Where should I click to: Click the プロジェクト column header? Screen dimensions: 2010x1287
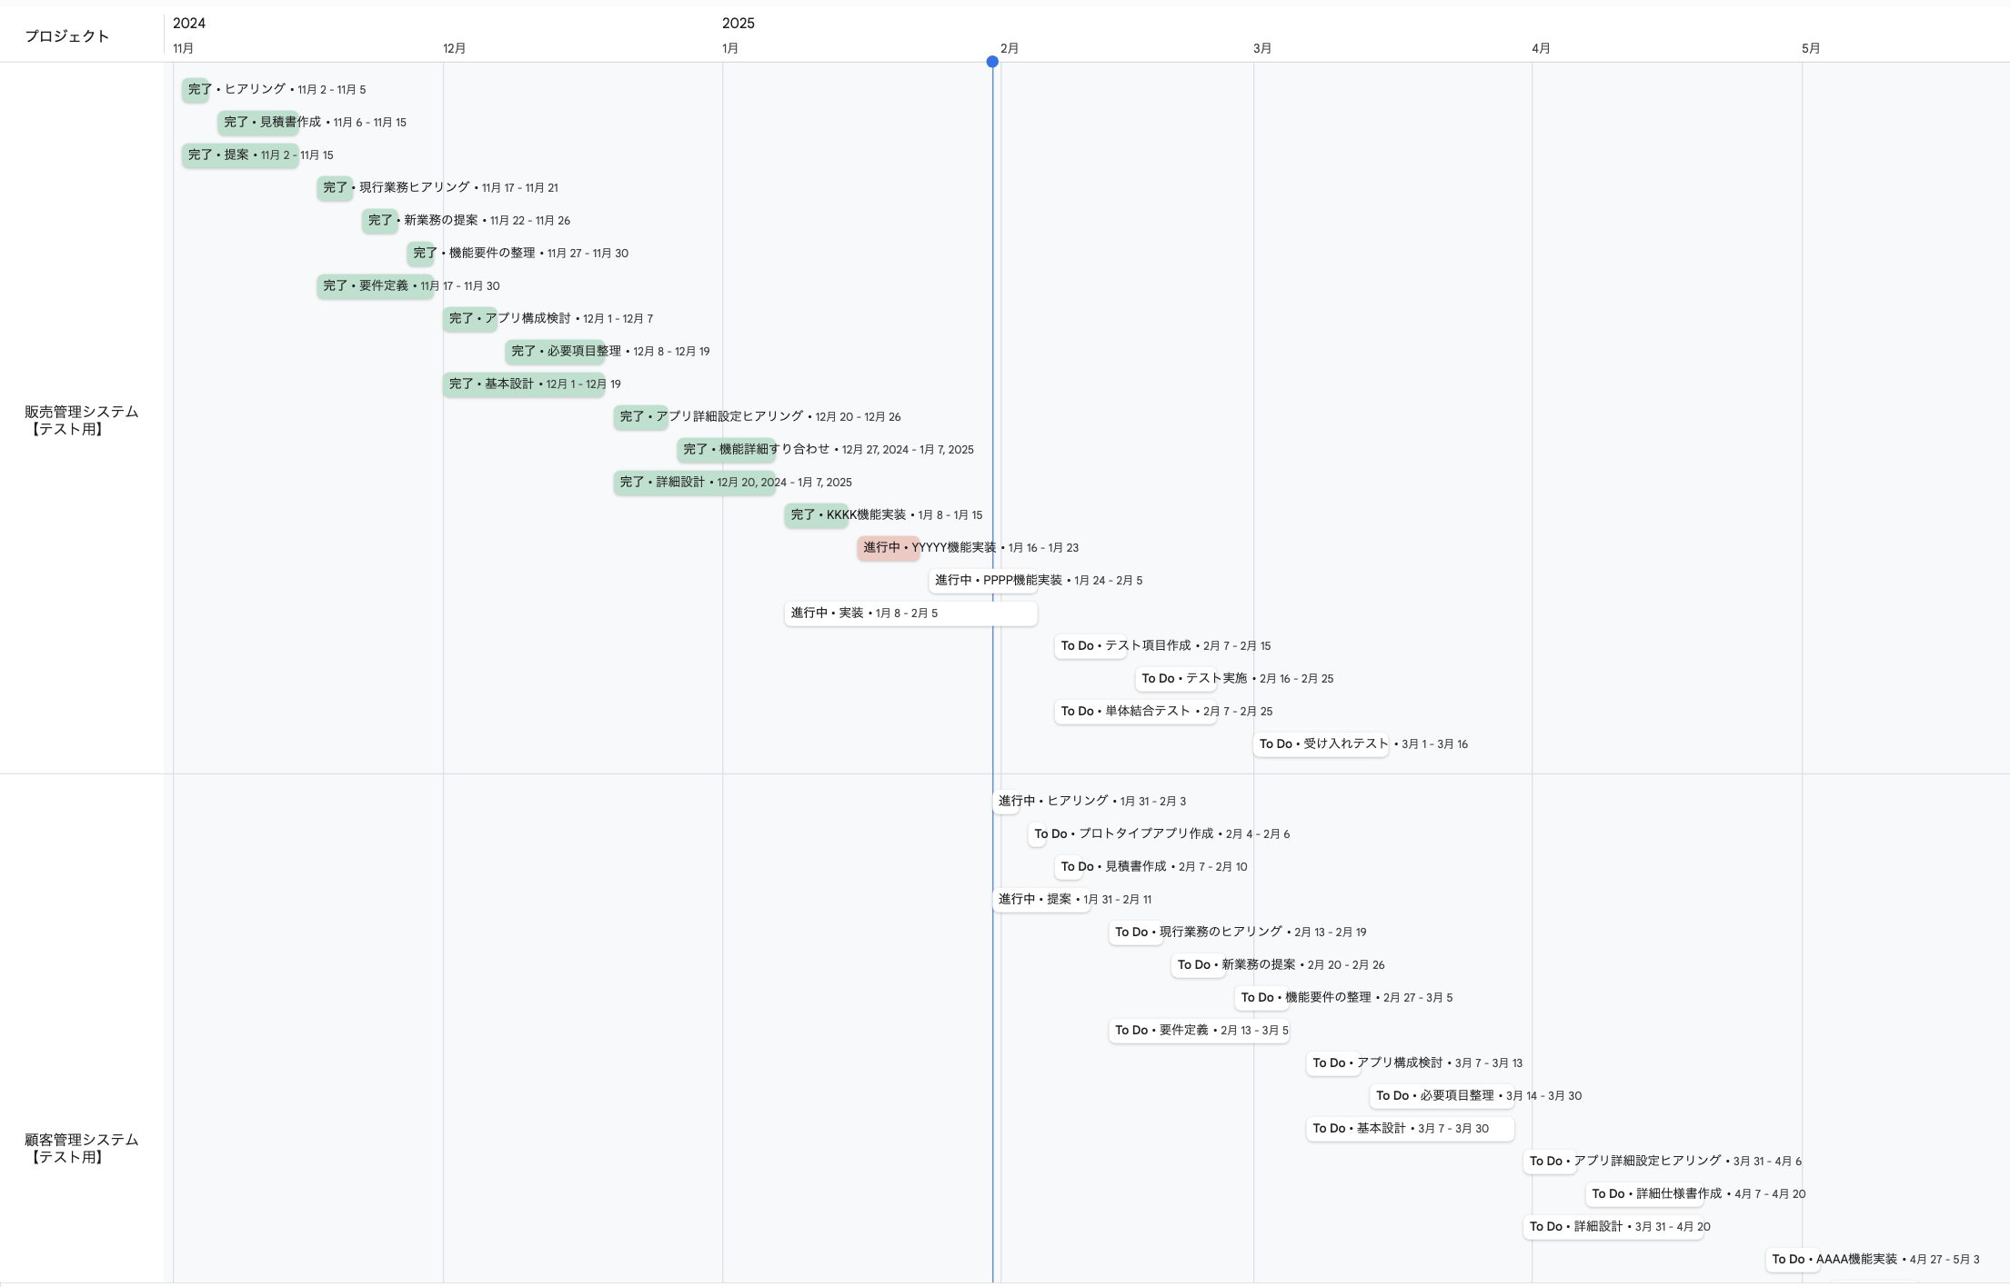(67, 36)
